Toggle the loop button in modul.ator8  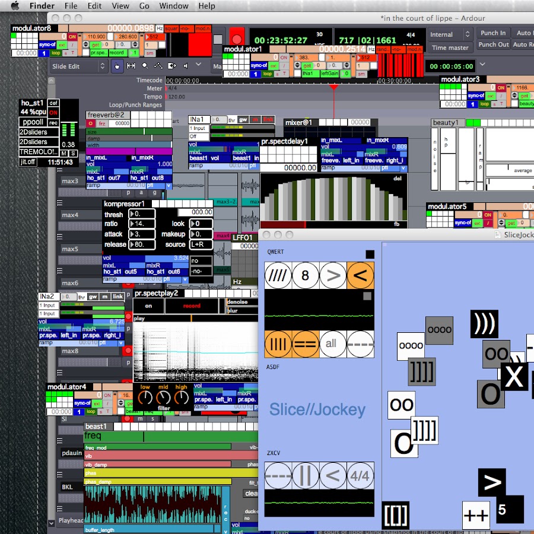[56, 53]
